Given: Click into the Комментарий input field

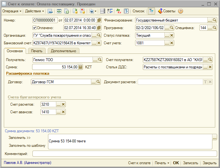Looking at the screenshot, I should (x=124, y=154).
